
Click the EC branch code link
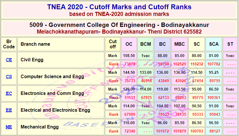click(9, 93)
